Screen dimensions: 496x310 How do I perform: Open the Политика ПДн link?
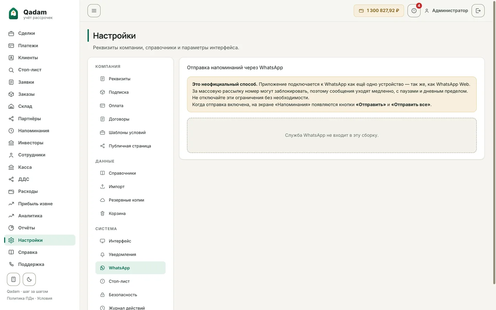(x=20, y=298)
